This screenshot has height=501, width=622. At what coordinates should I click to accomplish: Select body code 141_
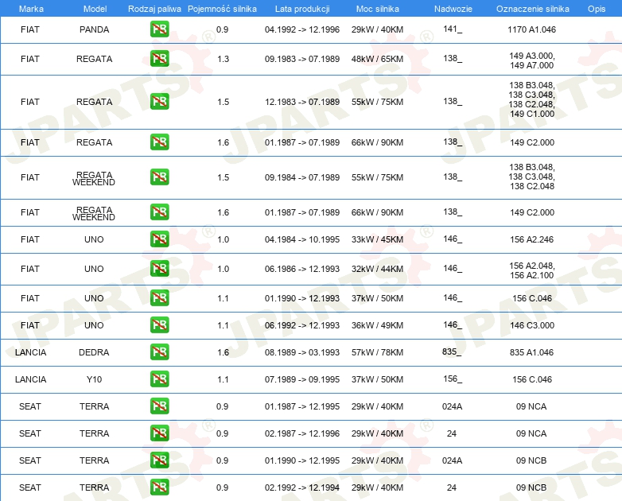click(x=453, y=29)
